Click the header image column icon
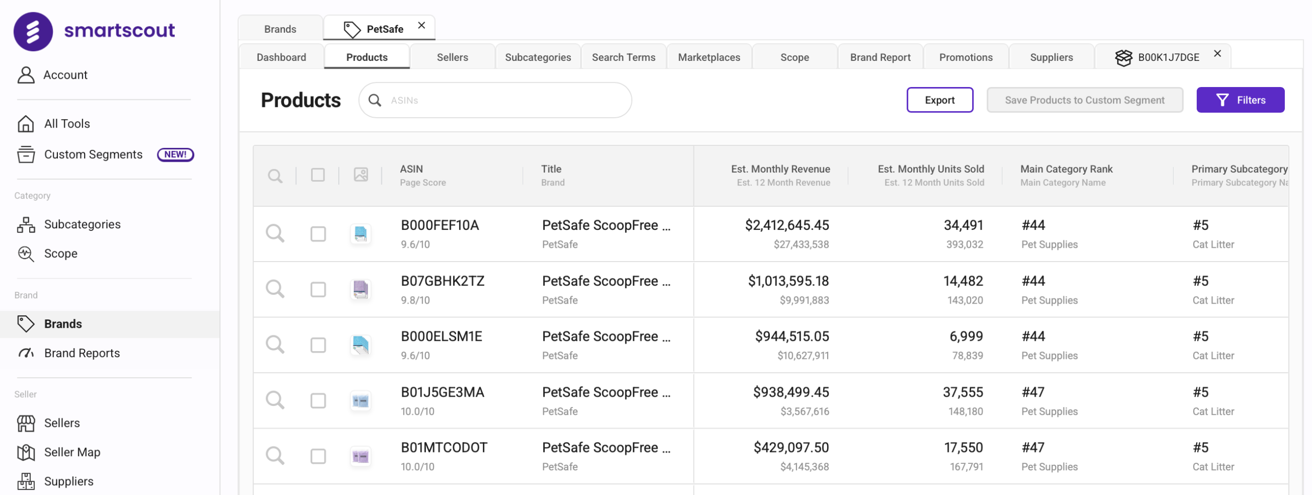This screenshot has width=1312, height=495. tap(361, 175)
